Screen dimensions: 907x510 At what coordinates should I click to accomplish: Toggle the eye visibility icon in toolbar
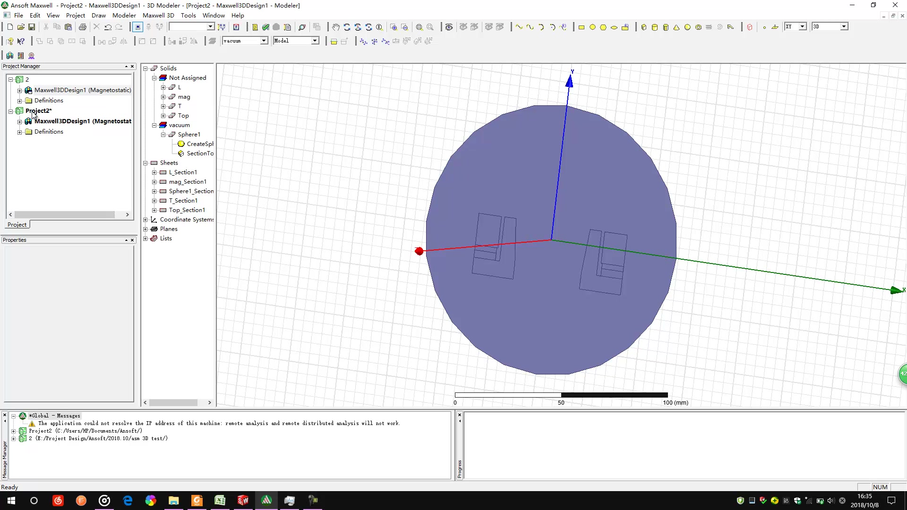(x=449, y=27)
